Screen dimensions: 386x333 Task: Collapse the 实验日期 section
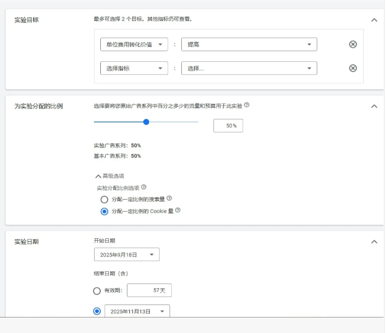374,241
